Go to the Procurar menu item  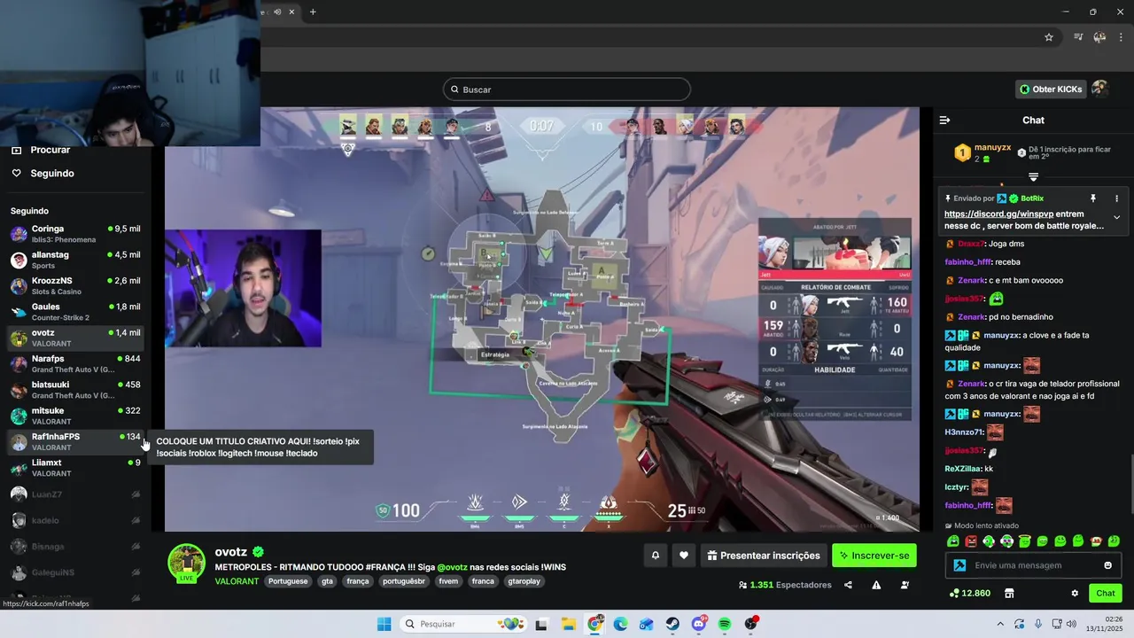tap(50, 150)
